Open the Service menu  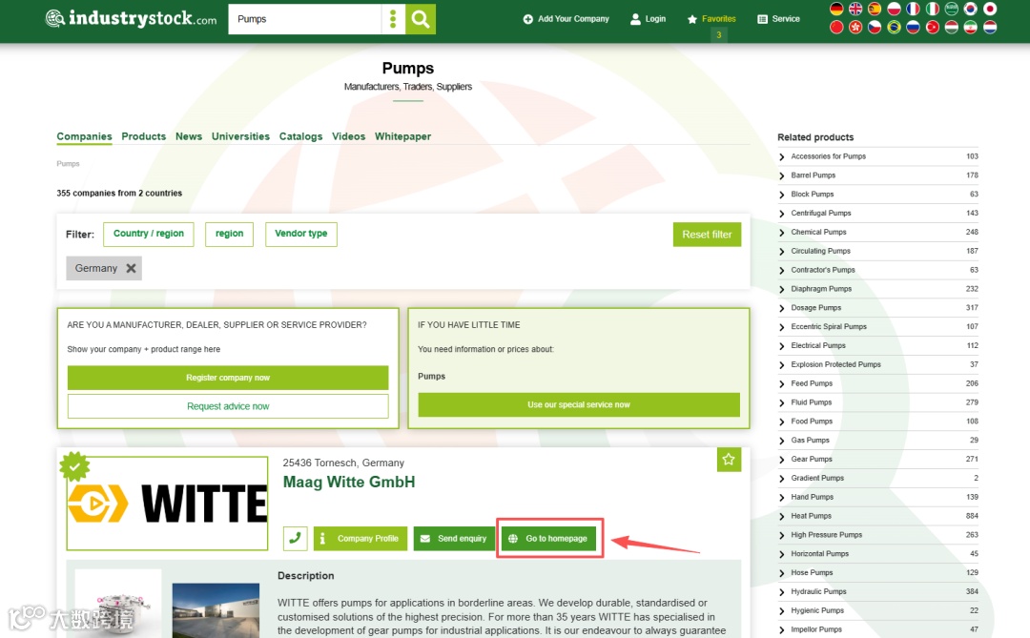[778, 19]
